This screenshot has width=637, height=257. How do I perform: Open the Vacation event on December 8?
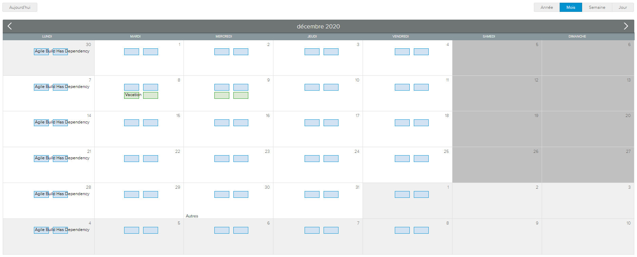pyautogui.click(x=132, y=95)
